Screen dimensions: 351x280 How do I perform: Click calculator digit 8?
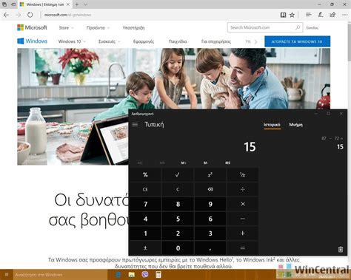point(178,204)
